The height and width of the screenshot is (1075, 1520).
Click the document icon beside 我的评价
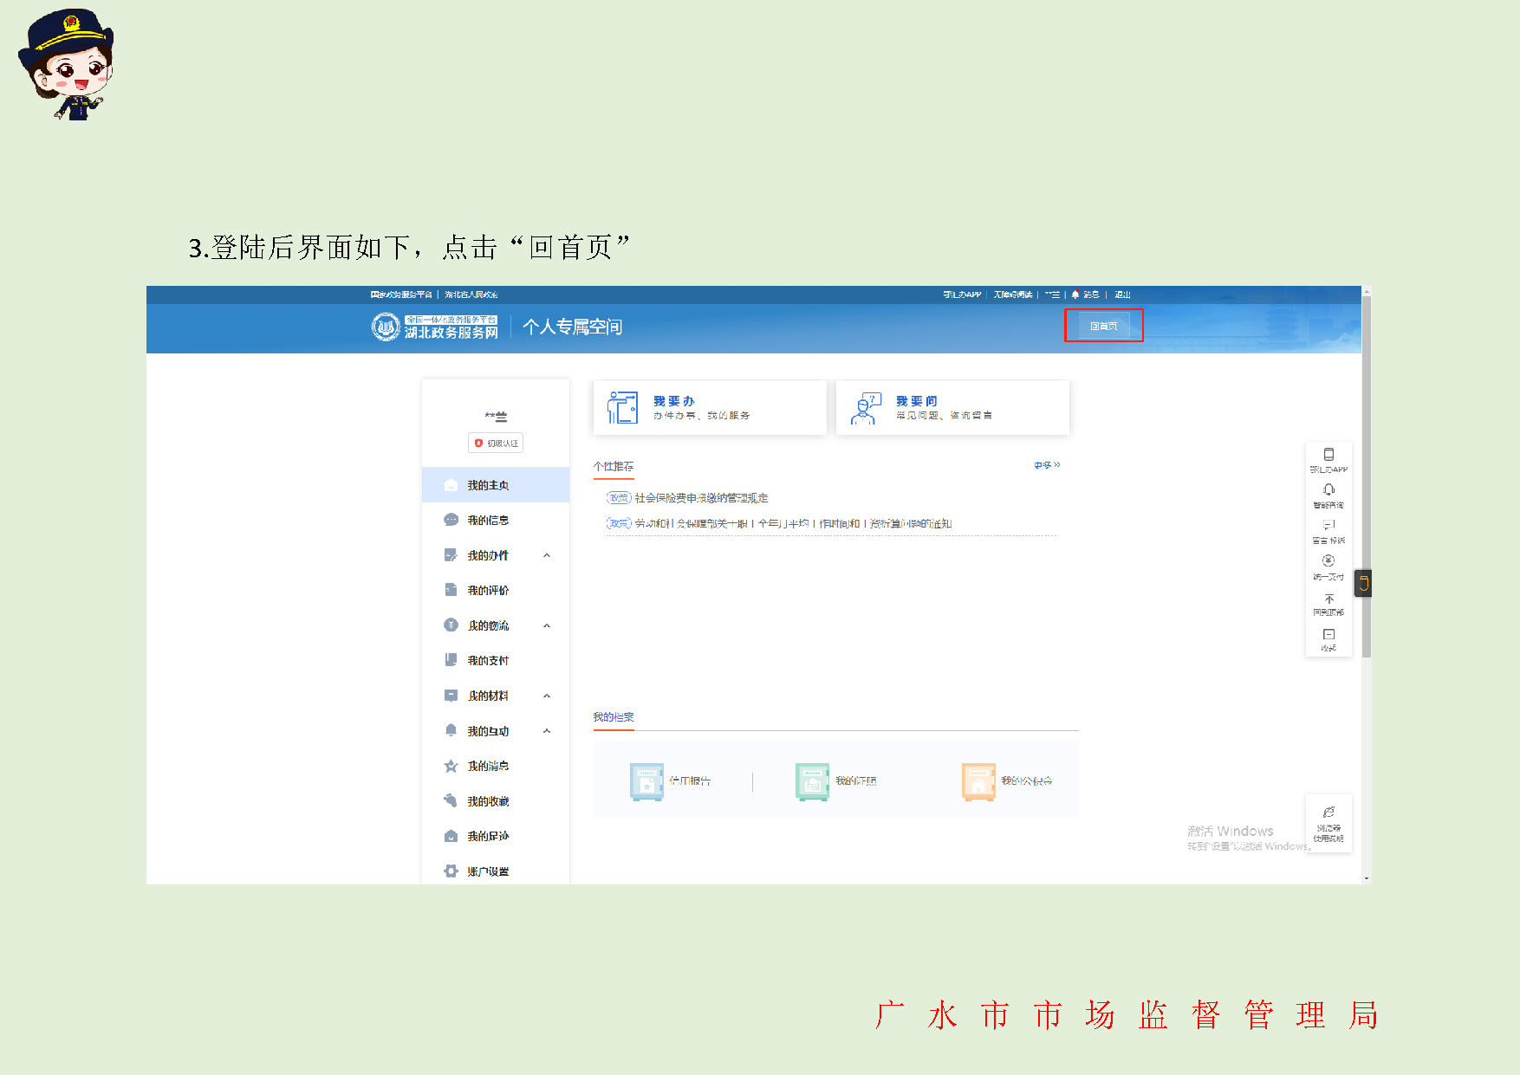451,590
